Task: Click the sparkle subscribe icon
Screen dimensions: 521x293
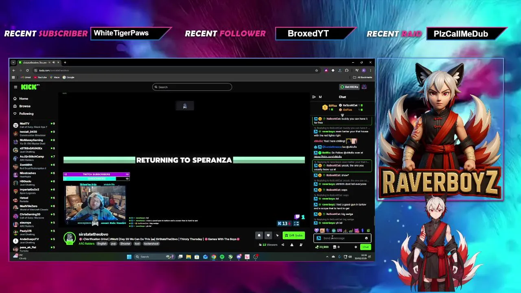Action: tap(278, 235)
